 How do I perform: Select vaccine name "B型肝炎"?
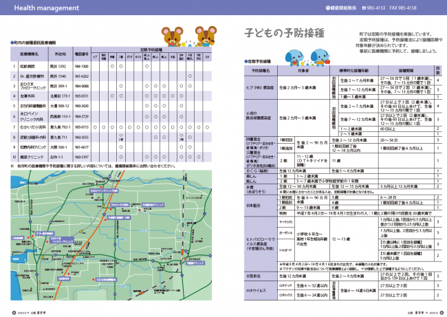(253, 276)
